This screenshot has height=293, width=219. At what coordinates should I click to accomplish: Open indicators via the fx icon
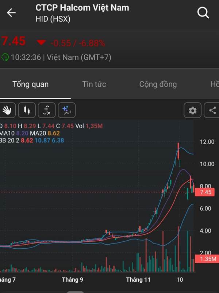tap(47, 110)
